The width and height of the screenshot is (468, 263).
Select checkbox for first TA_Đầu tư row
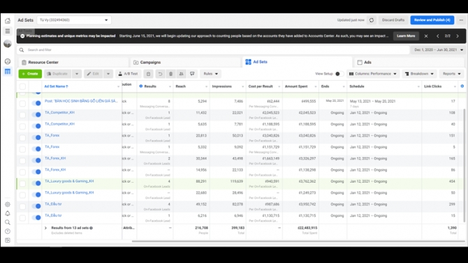coord(22,206)
